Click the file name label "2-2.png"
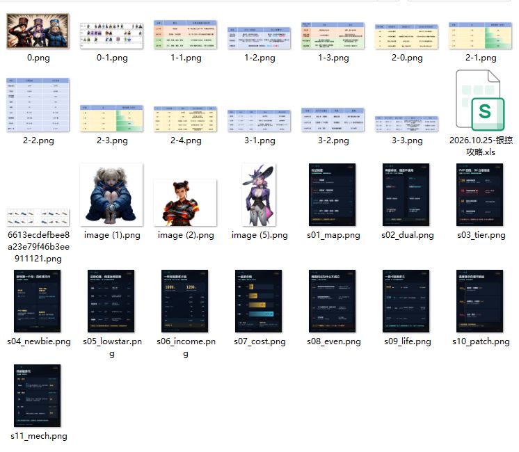The image size is (519, 452). 38,140
